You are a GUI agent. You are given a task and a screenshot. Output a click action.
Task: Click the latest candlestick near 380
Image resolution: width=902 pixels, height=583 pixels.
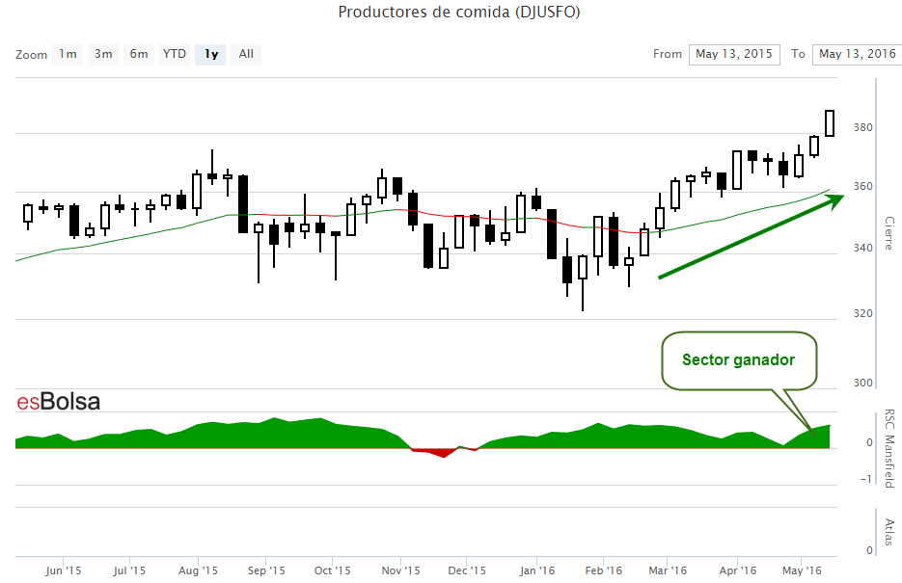pos(830,123)
